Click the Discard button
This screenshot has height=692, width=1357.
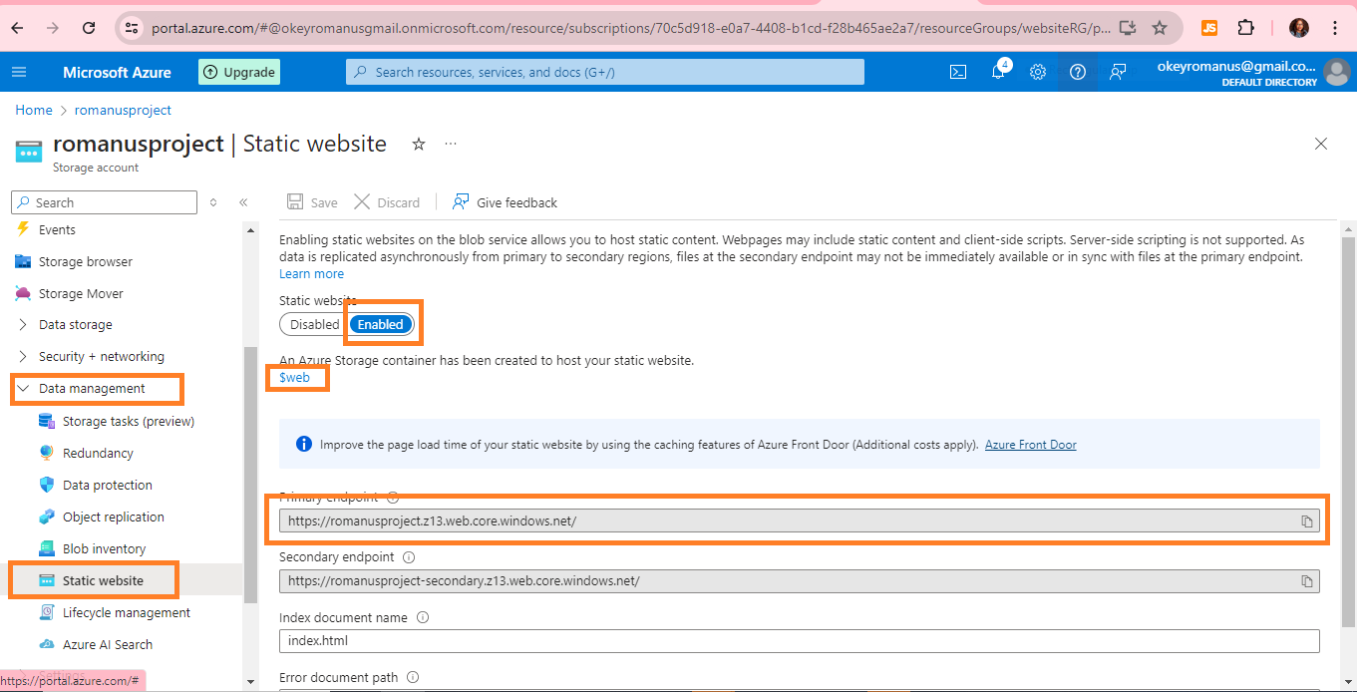point(387,202)
